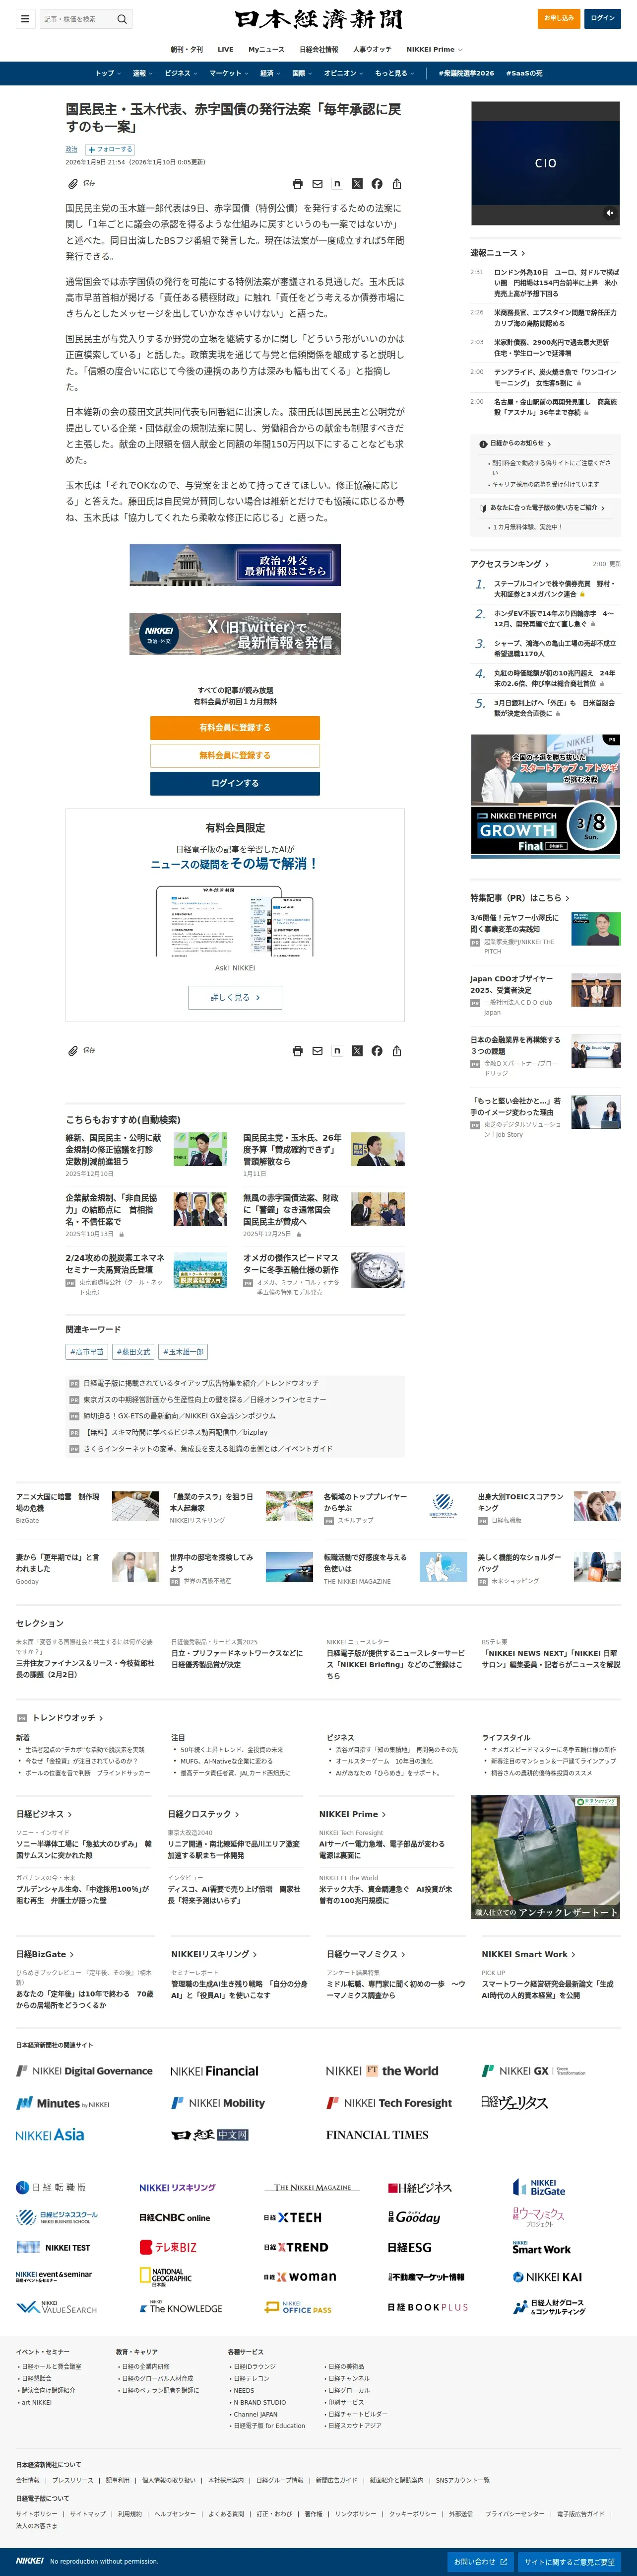Click the 政治 category link under the headline
The image size is (637, 2576).
point(72,150)
